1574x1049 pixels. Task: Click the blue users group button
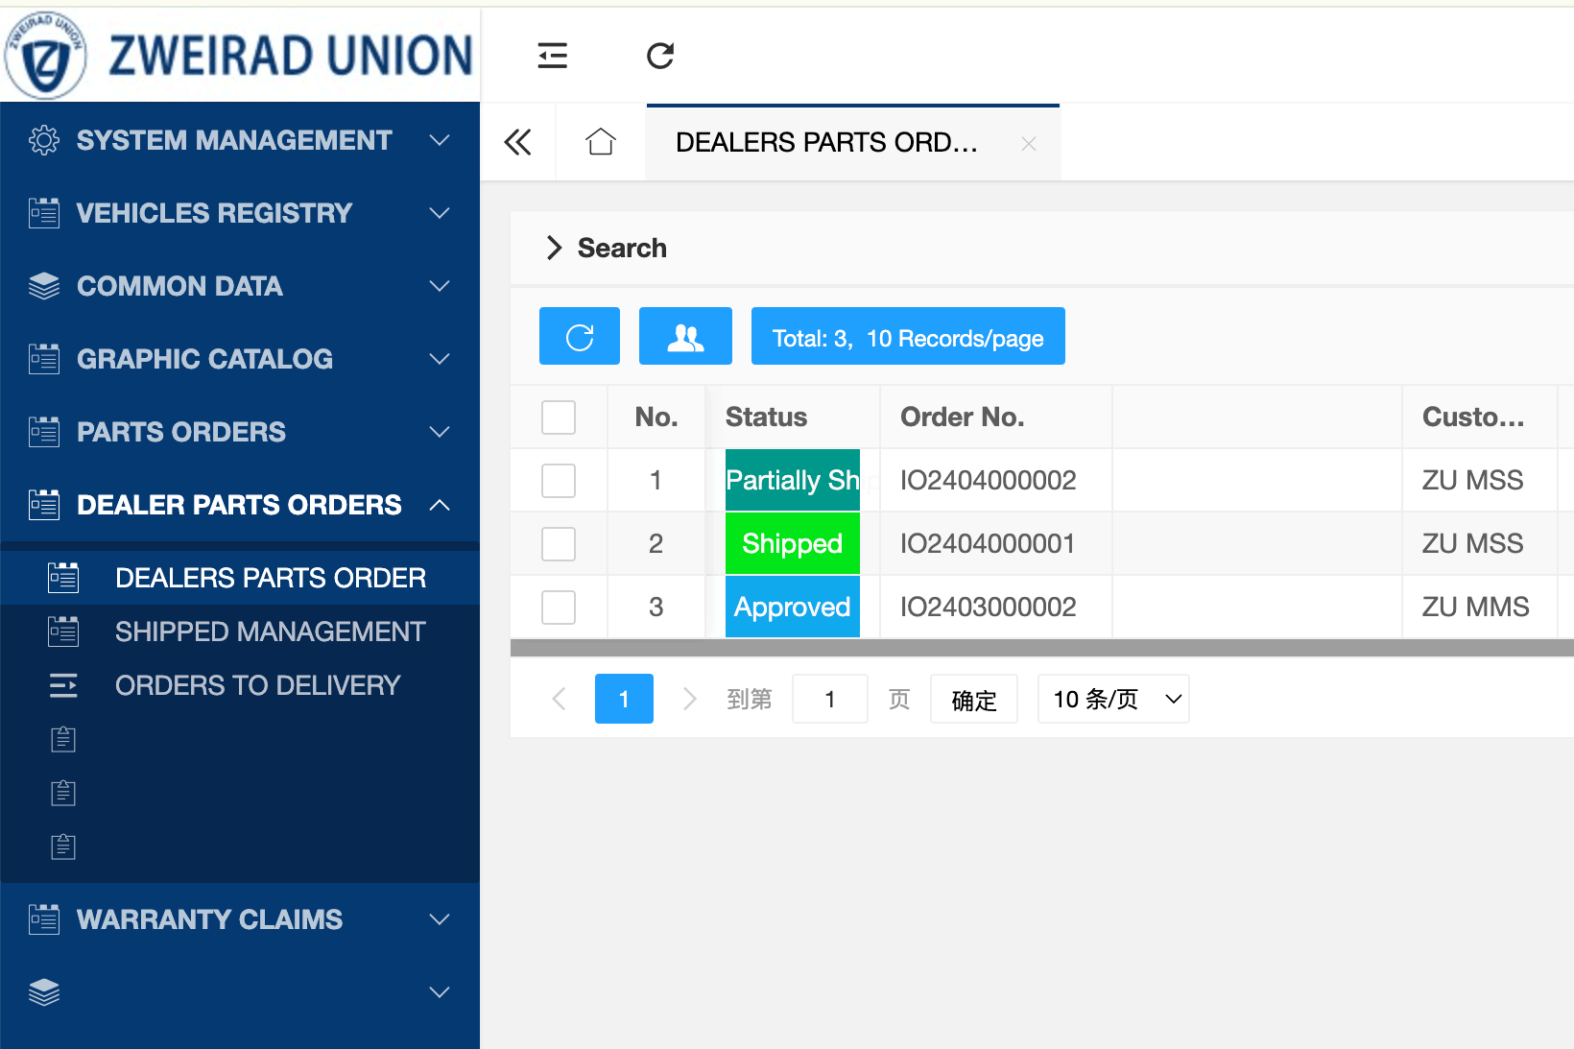(x=685, y=336)
